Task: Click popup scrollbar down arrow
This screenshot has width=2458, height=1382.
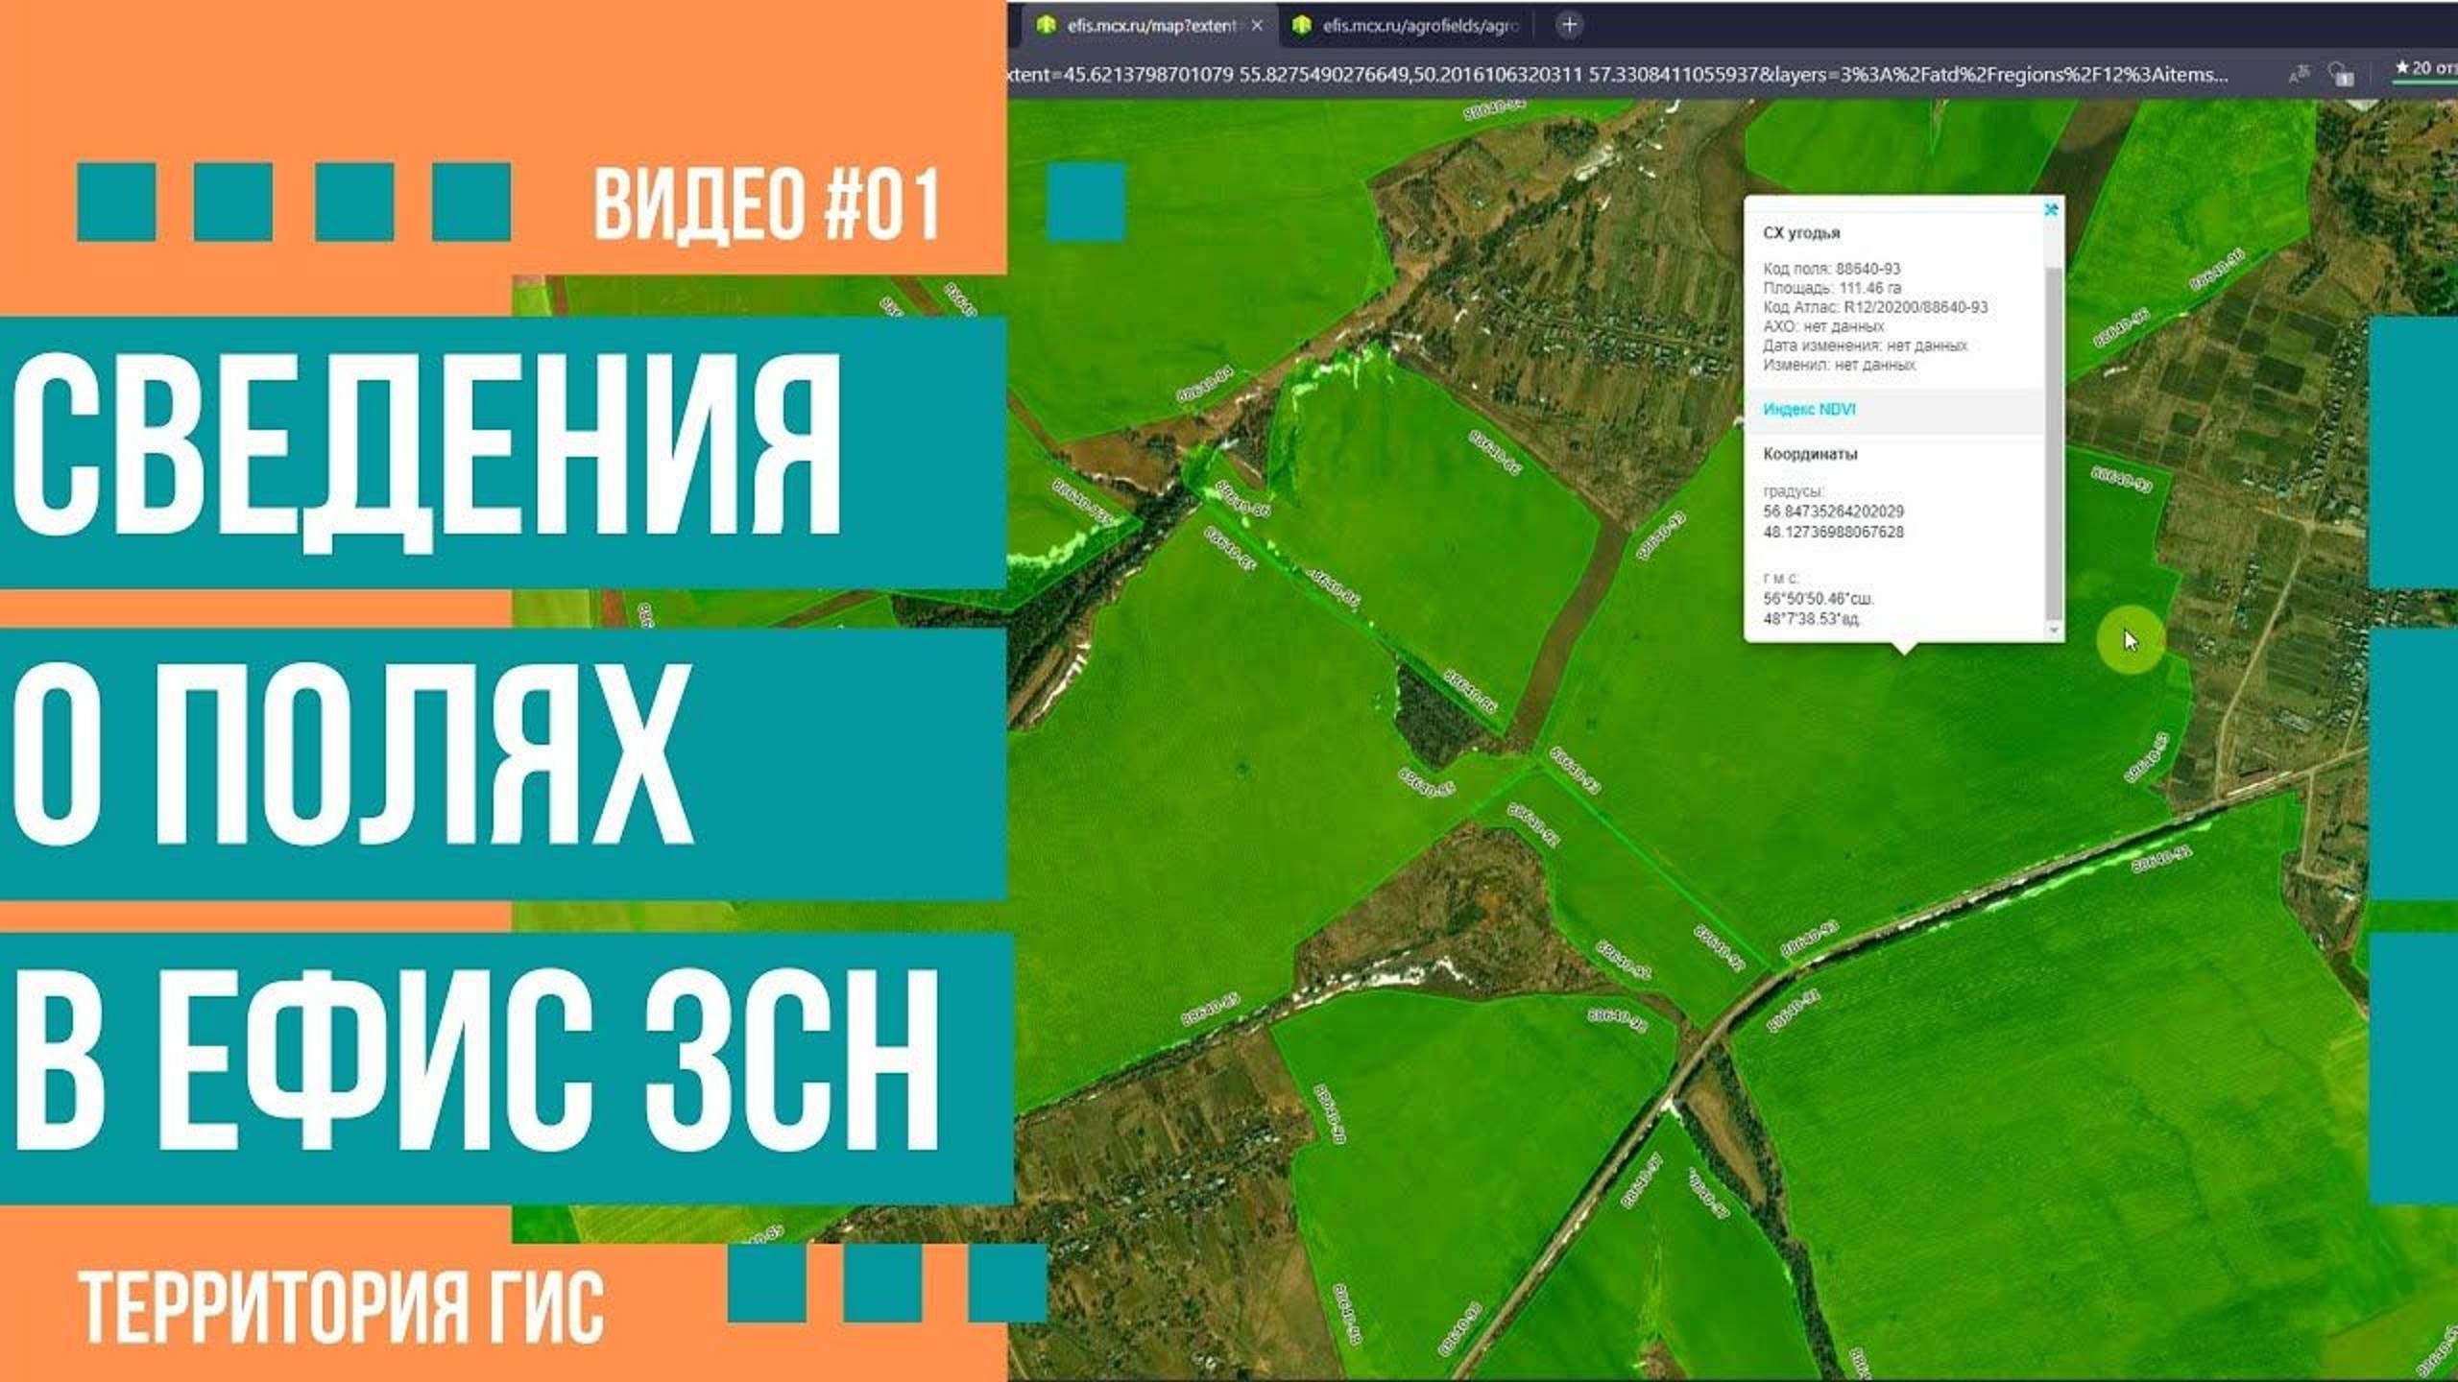Action: click(x=2054, y=630)
